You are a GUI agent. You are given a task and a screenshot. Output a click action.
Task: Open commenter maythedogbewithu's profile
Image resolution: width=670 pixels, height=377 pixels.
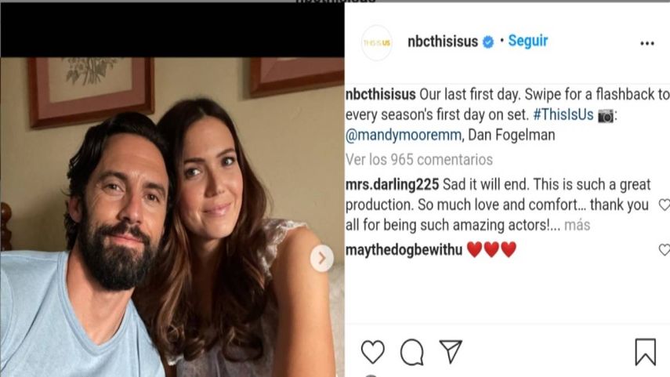click(403, 250)
